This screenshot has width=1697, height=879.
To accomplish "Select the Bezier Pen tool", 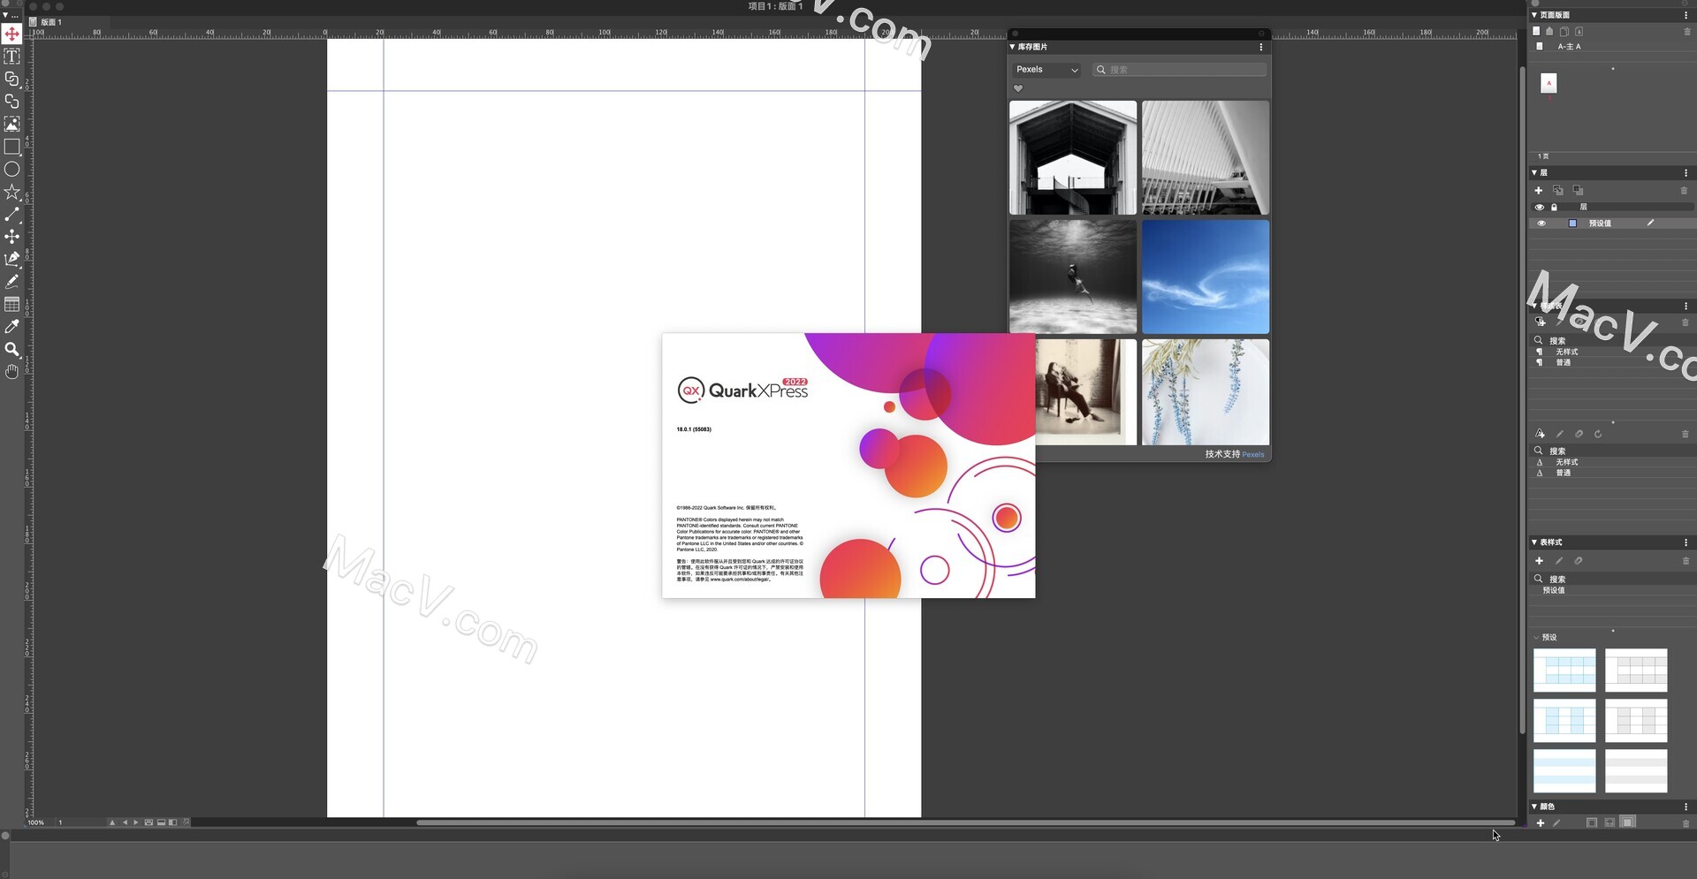I will (11, 259).
